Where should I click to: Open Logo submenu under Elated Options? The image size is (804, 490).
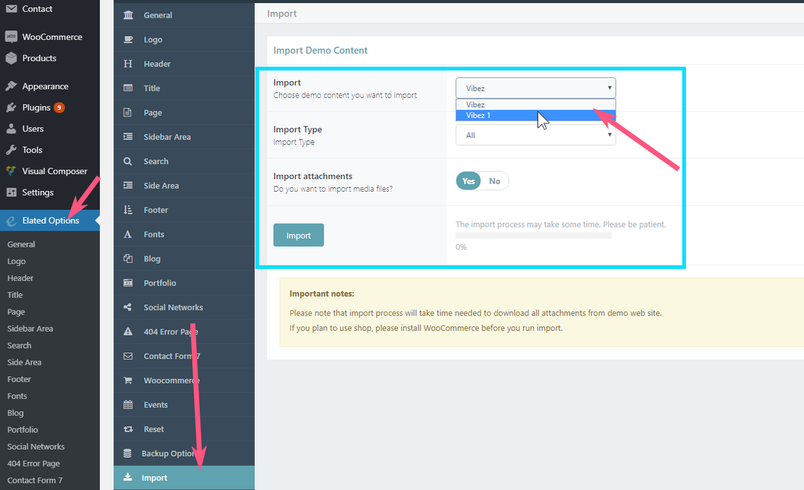pyautogui.click(x=16, y=261)
